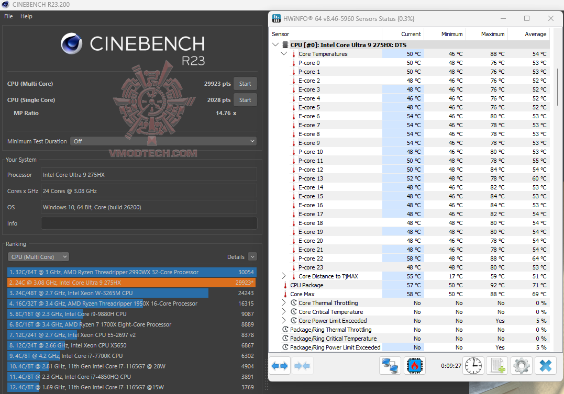Viewport: 564px width, 394px height.
Task: Click CPU chip icon beside Intel Core Ultra 9 275HX
Action: 285,45
